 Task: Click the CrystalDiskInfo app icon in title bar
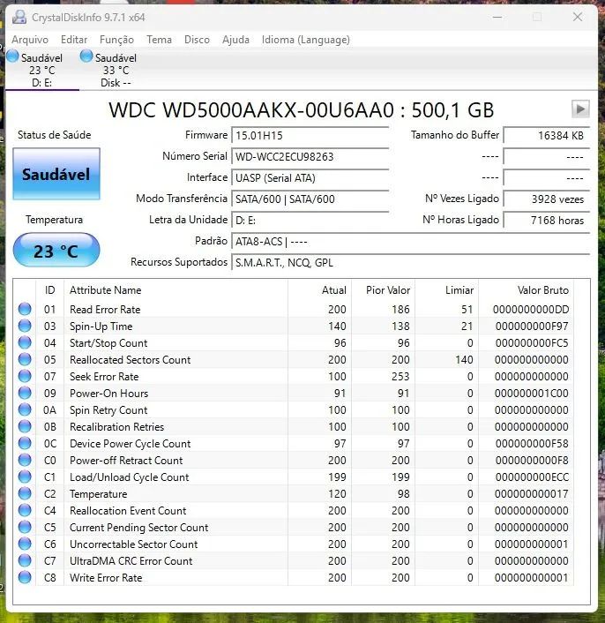coord(19,17)
